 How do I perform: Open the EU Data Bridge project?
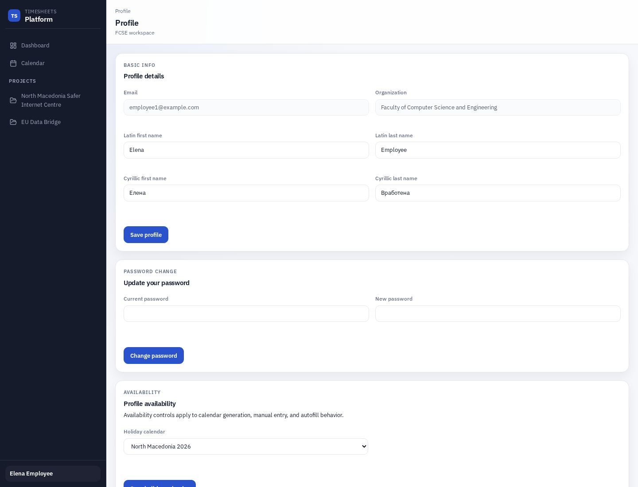click(x=41, y=122)
